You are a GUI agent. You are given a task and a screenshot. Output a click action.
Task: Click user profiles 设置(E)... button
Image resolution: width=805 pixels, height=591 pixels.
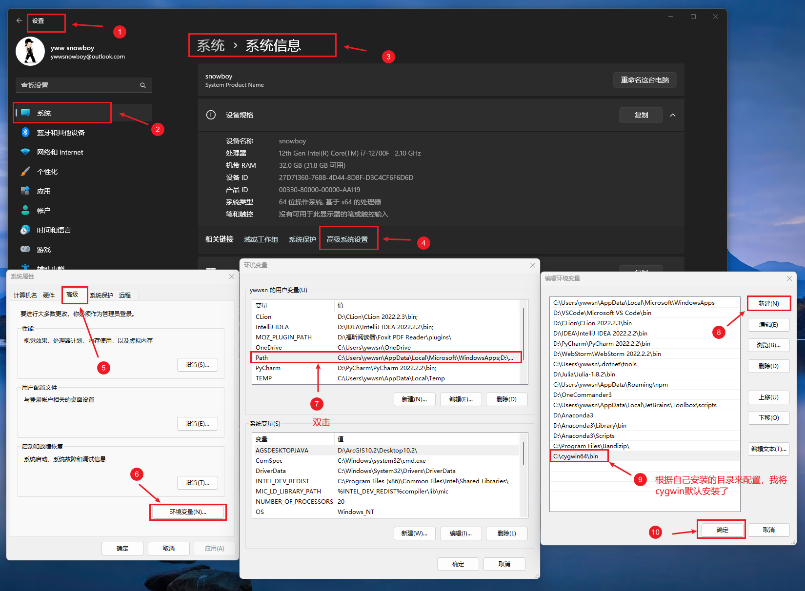[198, 424]
